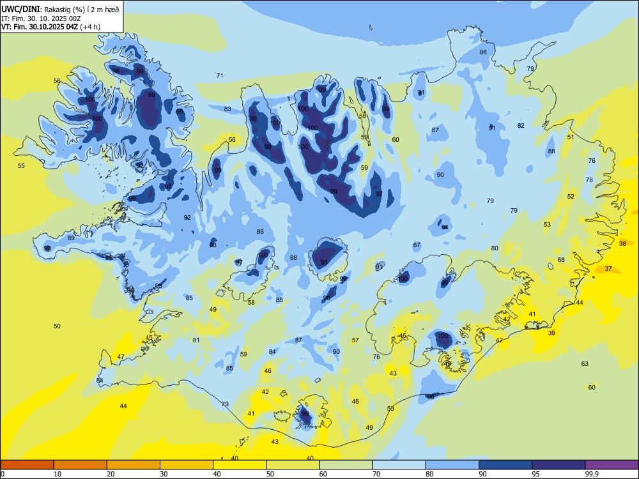The image size is (639, 479).
Task: Click the map value '38' near the east coast
Action: point(622,243)
